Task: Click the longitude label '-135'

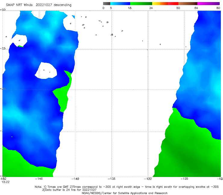Action: coord(111,179)
